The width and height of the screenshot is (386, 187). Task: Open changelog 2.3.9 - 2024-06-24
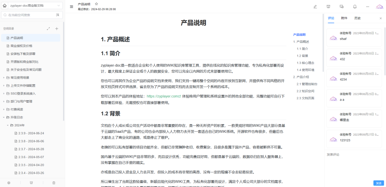tap(31, 133)
